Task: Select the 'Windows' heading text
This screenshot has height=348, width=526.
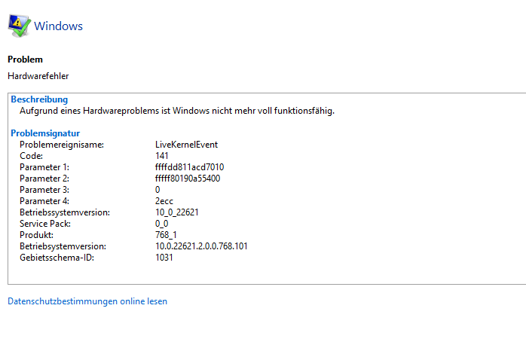Action: click(58, 26)
